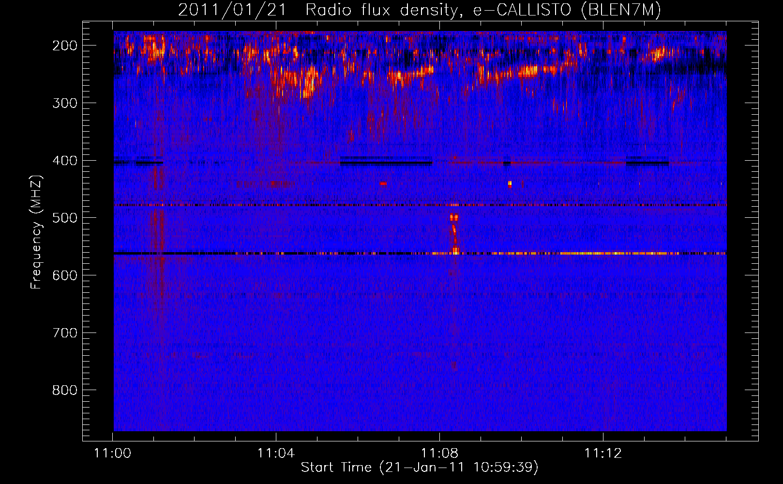Select the 300 frequency tick label
Viewport: 783px width, 484px height.
coord(65,103)
